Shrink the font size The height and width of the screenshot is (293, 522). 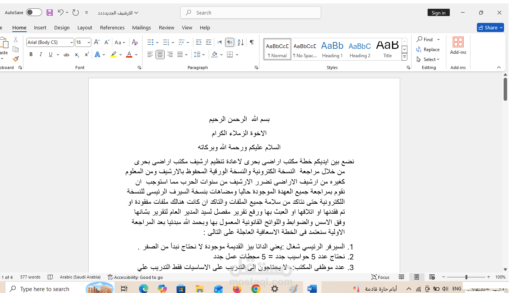[107, 42]
